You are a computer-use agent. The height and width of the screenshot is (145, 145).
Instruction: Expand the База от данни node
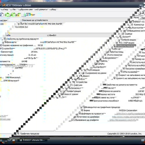pyautogui.click(x=59, y=94)
